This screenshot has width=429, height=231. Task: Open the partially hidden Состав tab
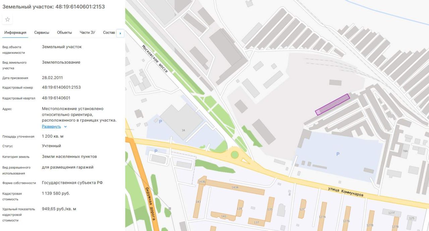(109, 32)
